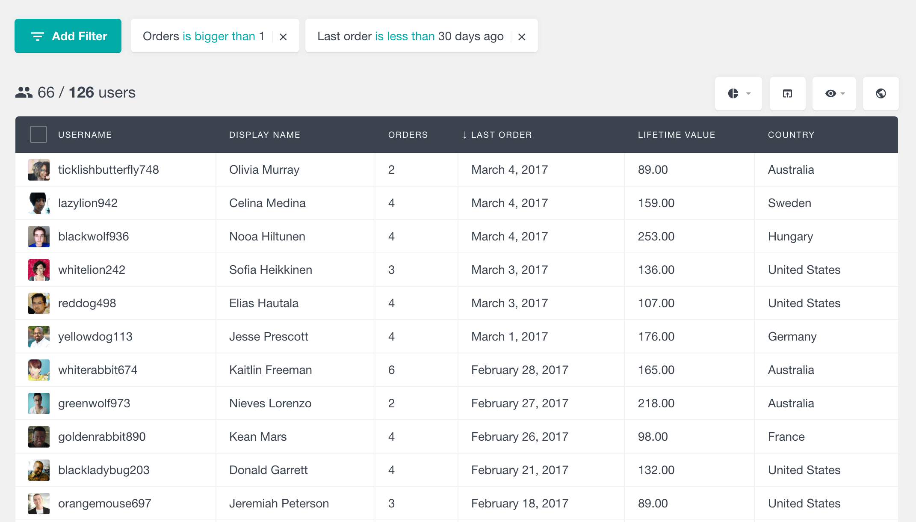Click lifetime value 253.00

(656, 237)
